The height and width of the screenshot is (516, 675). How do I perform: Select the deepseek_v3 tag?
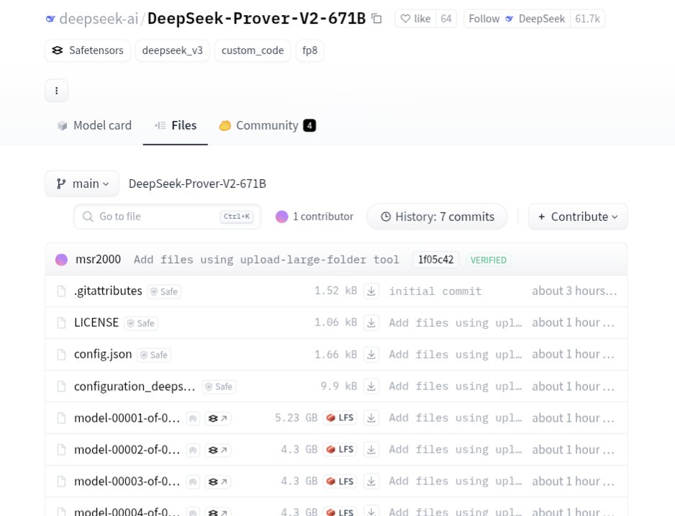point(172,50)
